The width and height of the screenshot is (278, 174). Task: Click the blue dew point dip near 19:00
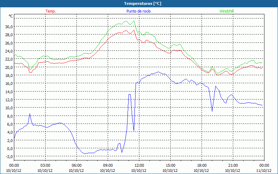[x=212, y=111]
